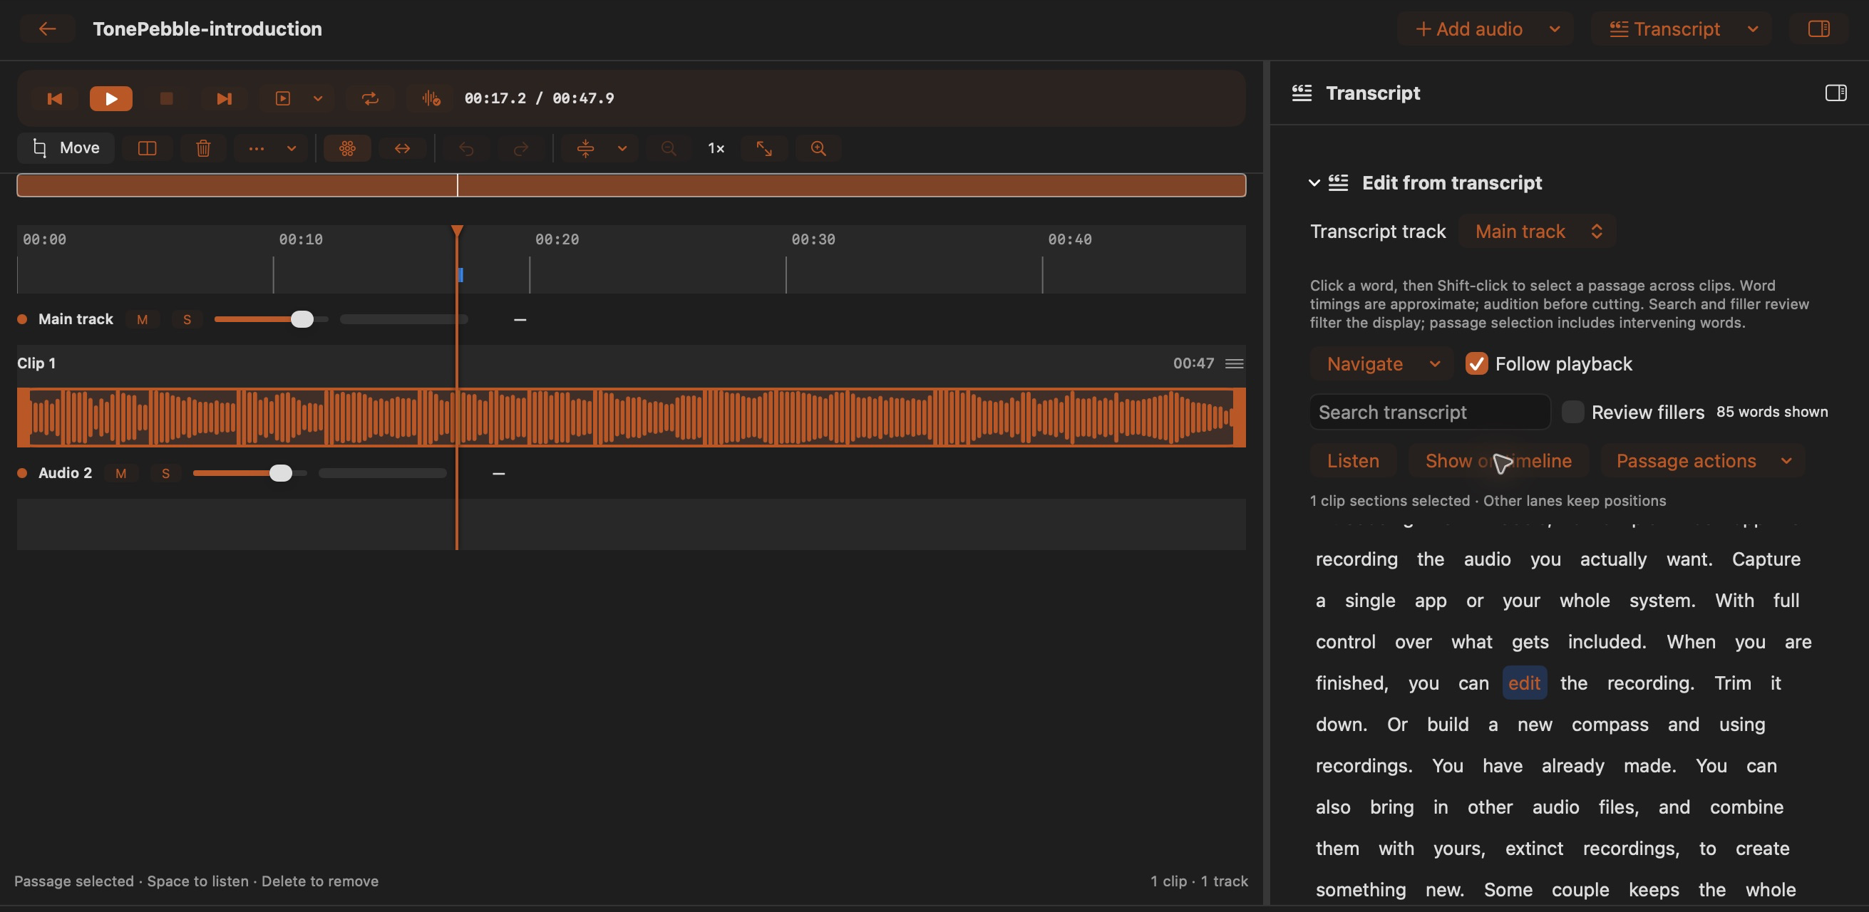Click the play-selection icon in transport
The width and height of the screenshot is (1869, 912).
(x=283, y=98)
